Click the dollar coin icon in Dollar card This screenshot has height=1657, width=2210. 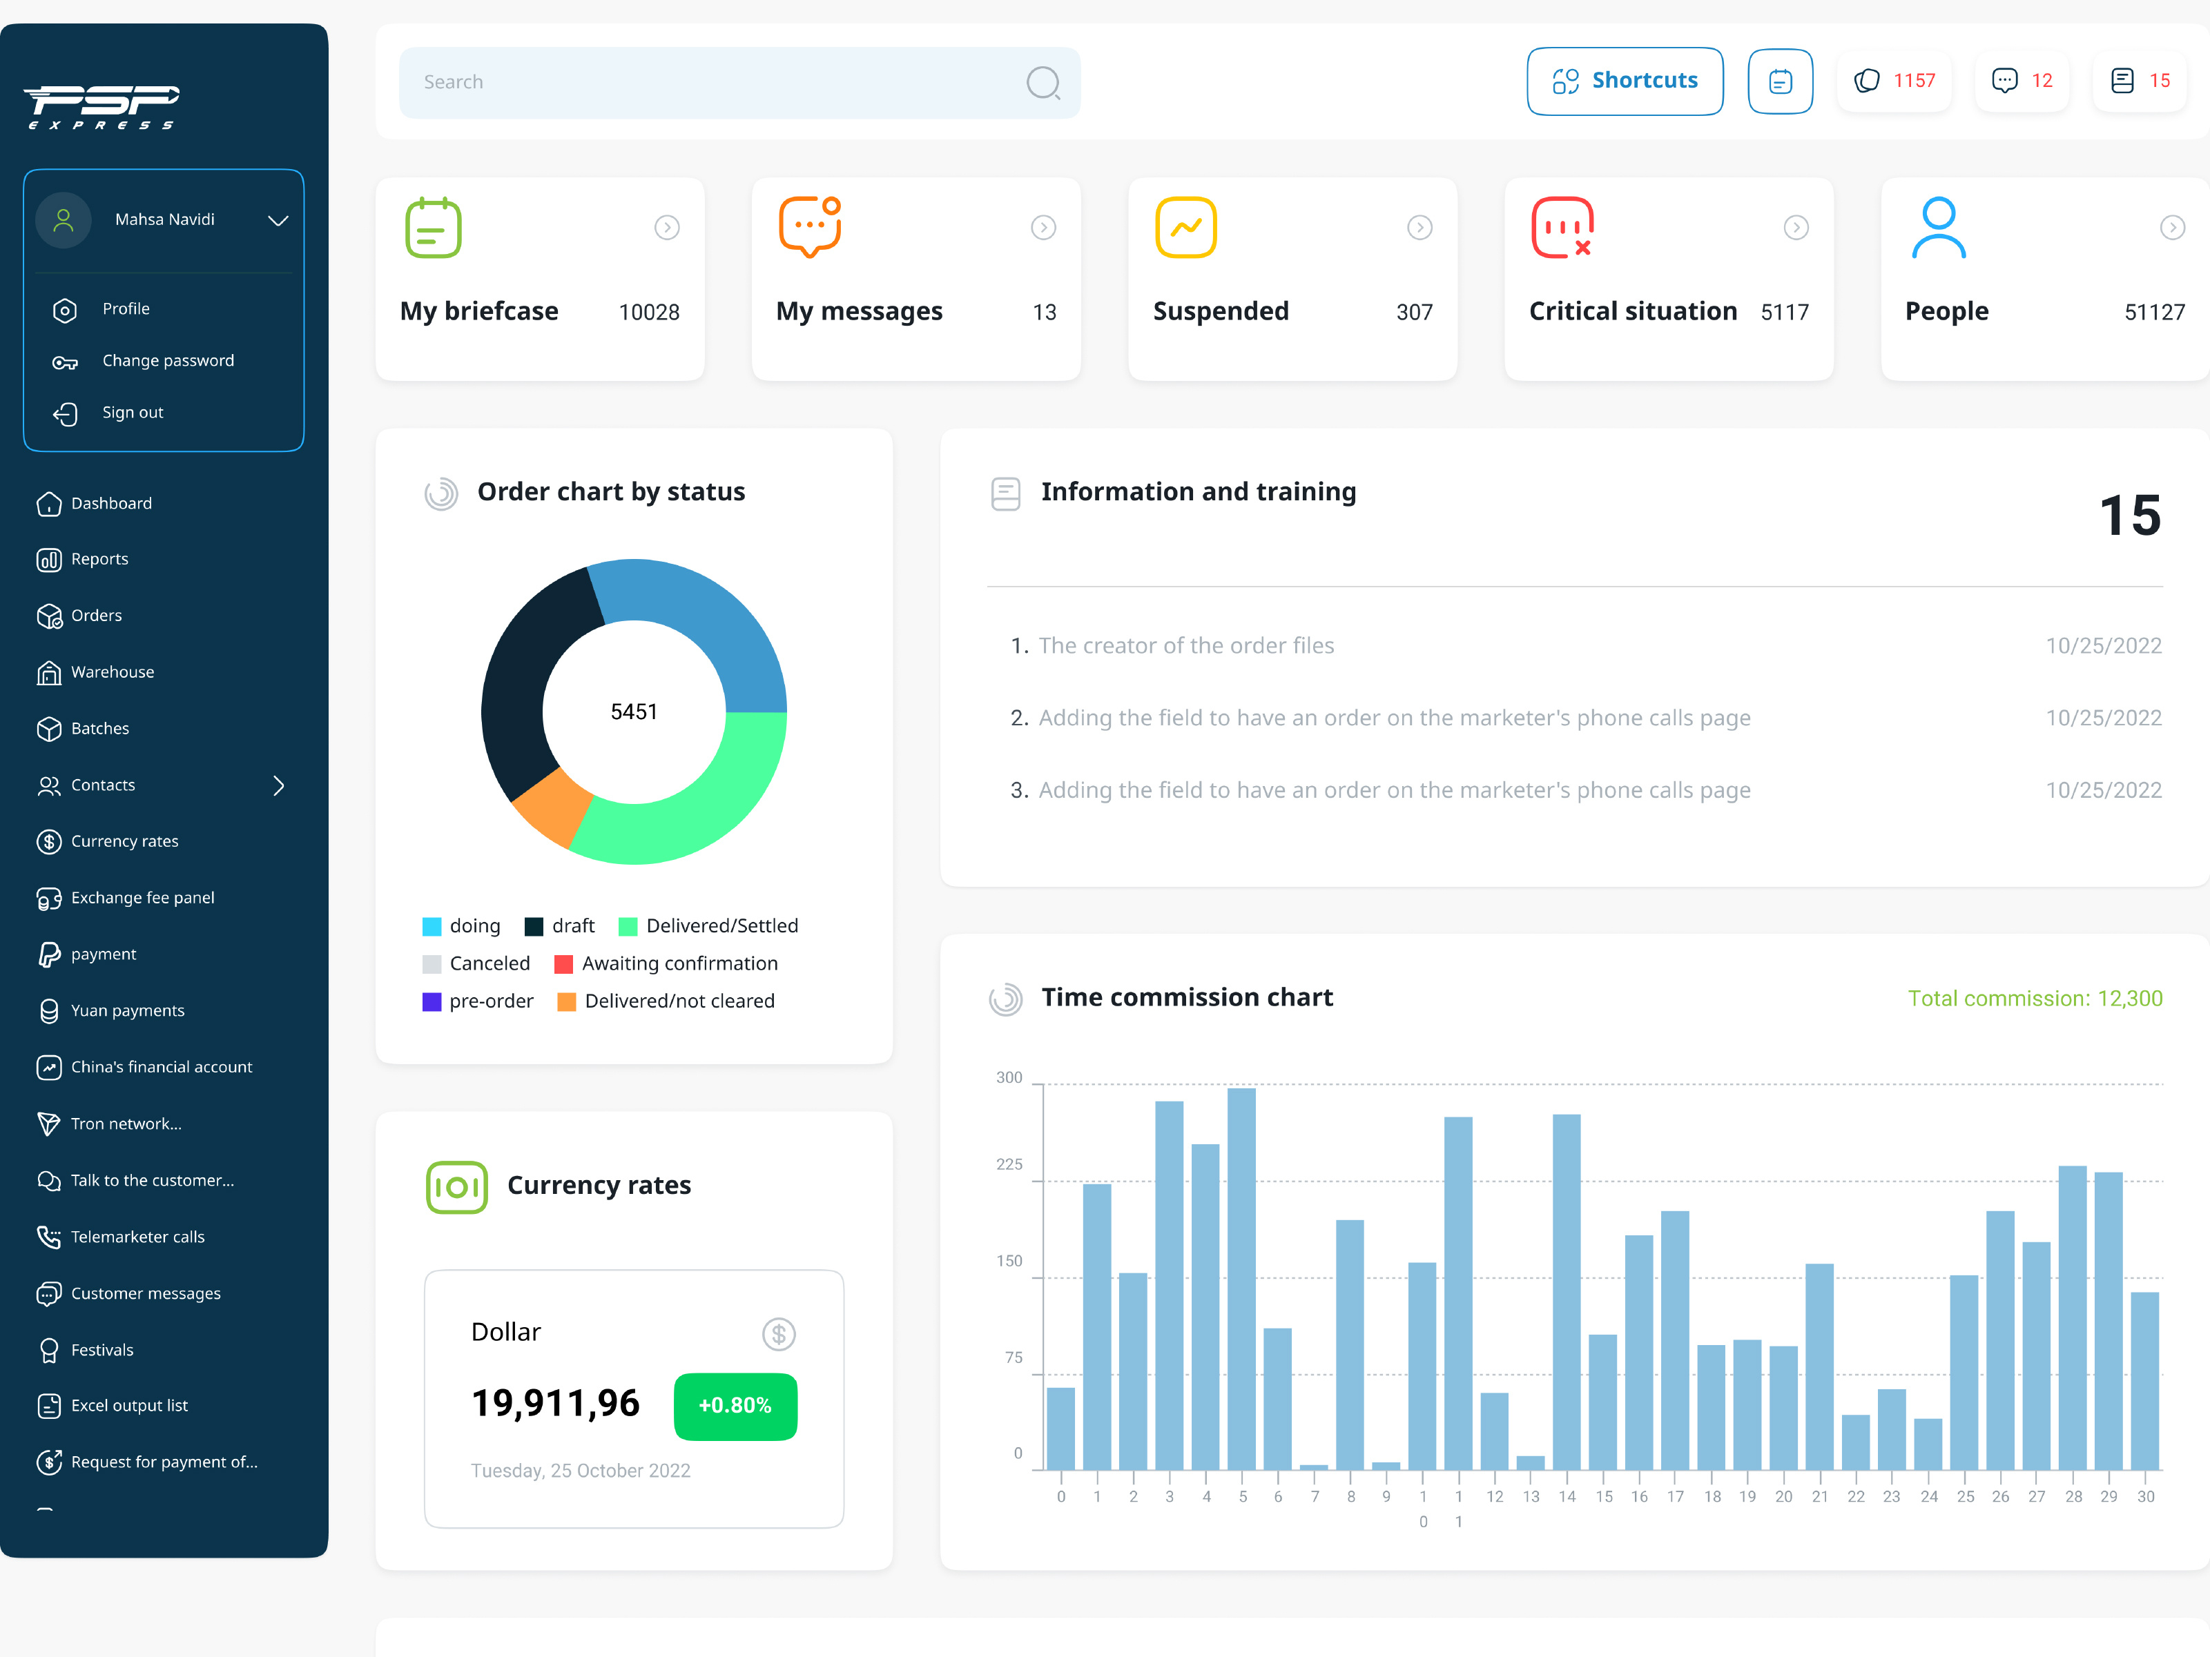point(778,1333)
